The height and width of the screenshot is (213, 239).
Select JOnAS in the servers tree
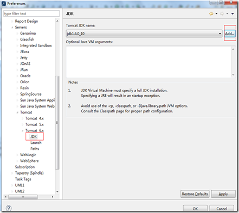25,64
